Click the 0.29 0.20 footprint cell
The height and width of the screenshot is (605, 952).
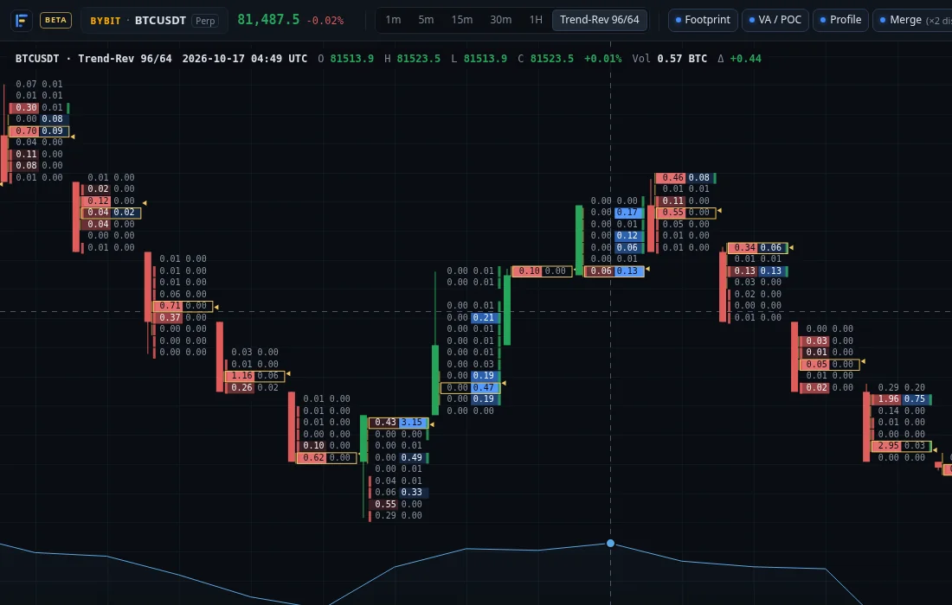pos(901,388)
